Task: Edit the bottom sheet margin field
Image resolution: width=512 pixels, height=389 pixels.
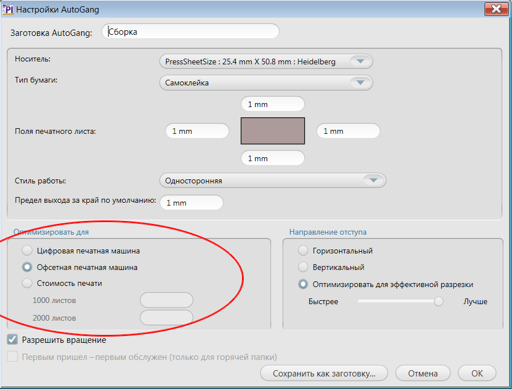Action: (273, 158)
